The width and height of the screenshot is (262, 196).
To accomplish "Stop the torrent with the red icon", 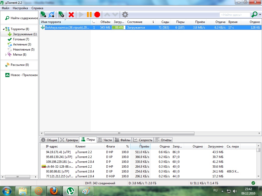I will (97, 15).
